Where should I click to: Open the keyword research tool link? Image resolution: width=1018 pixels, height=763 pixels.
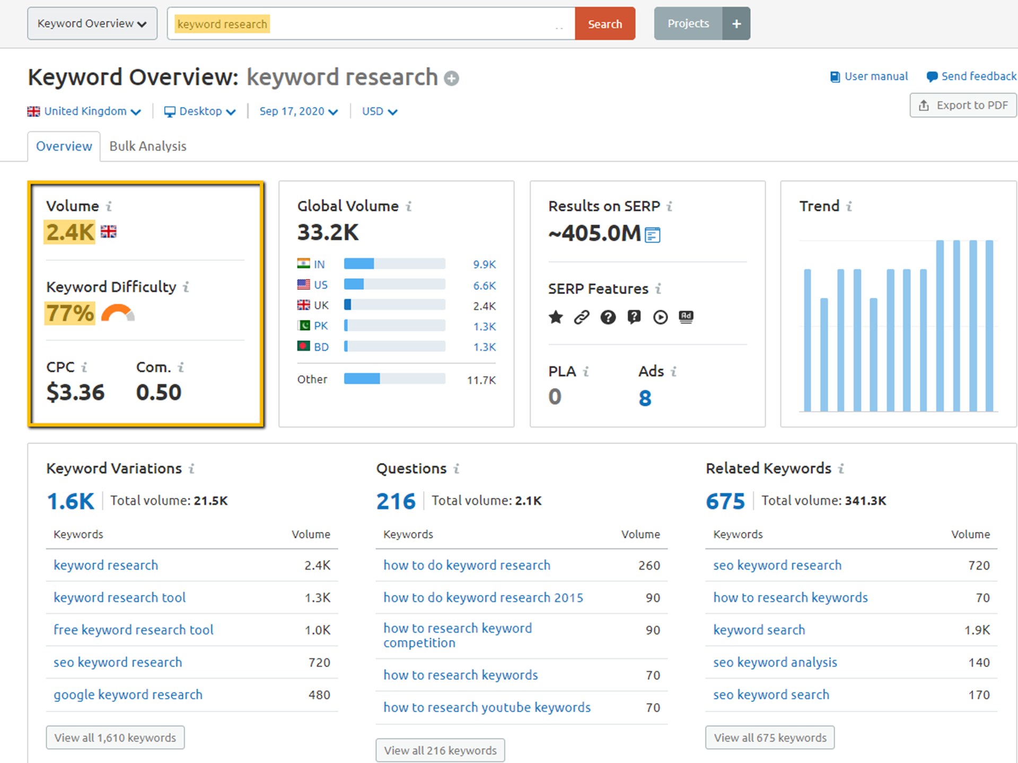coord(119,598)
